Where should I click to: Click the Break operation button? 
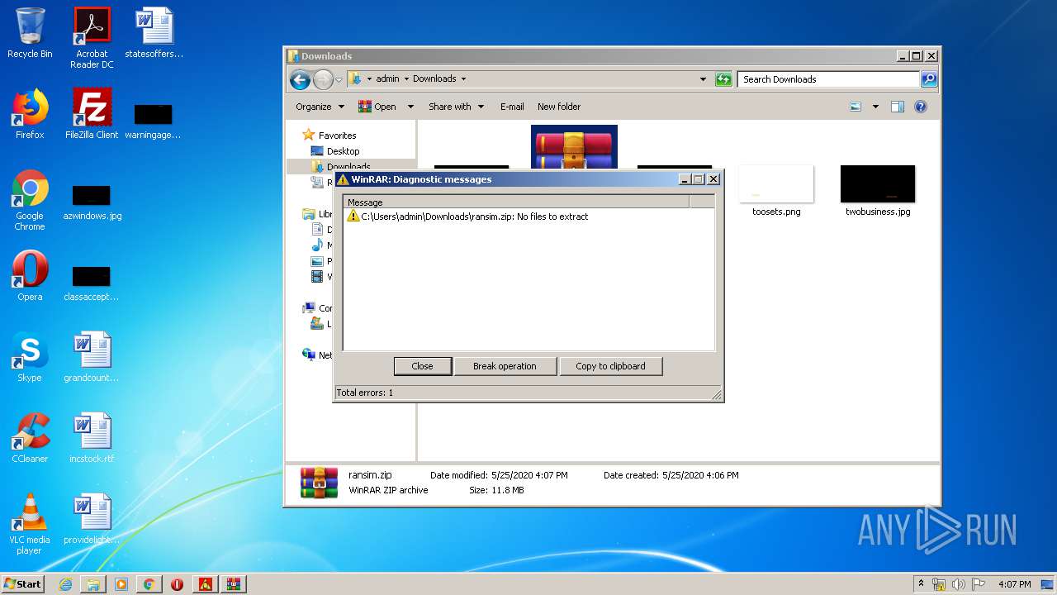click(x=505, y=366)
